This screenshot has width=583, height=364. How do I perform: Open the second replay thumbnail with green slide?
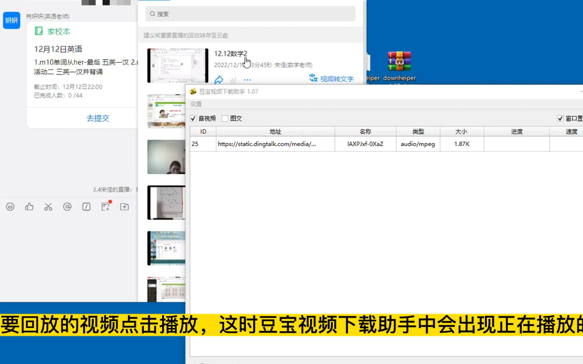(x=166, y=111)
